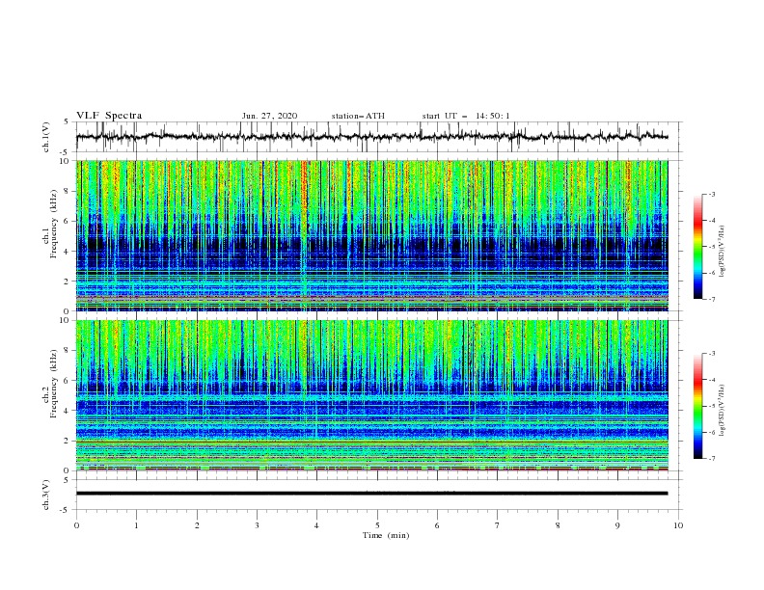764x590 pixels.
Task: Click the 'Time (min)' axis title
Action: pyautogui.click(x=386, y=535)
